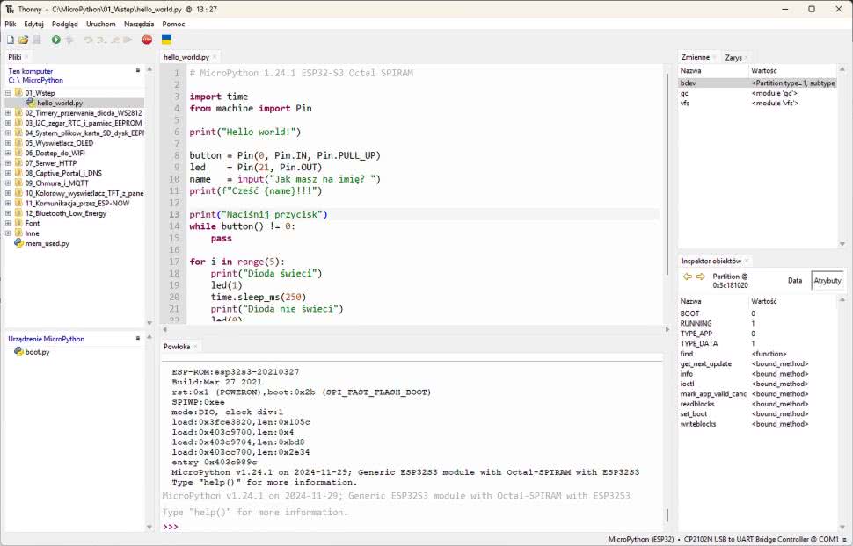Expand the 12_Bluetooth_Low_Energy folder

click(x=8, y=213)
